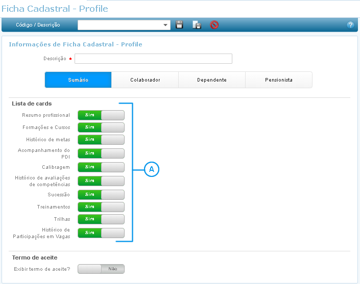
Task: Switch to the Colaborador tab
Action: (x=145, y=80)
